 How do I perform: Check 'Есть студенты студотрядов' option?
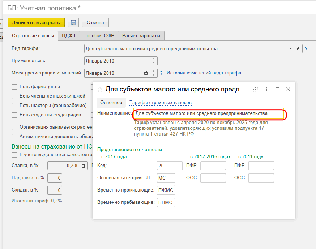(14, 115)
